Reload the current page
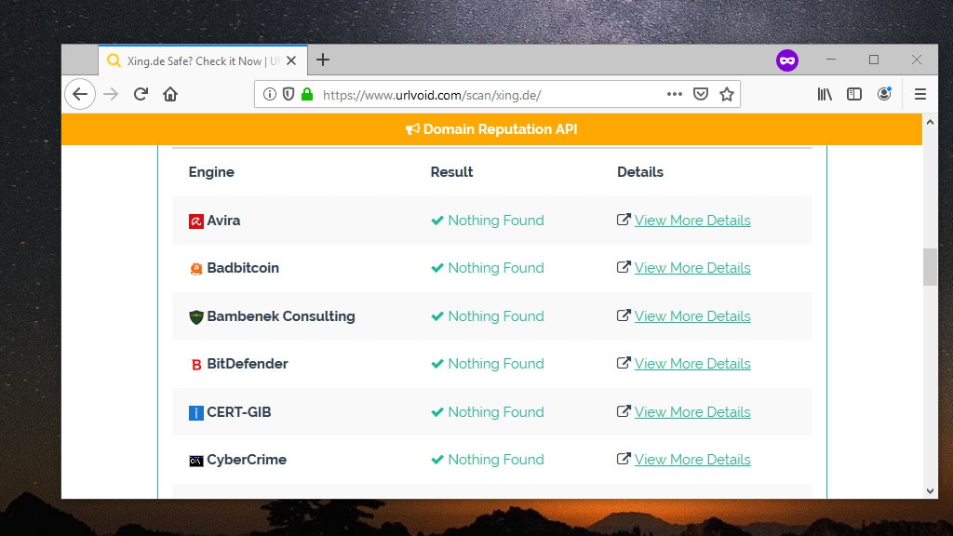 point(141,94)
